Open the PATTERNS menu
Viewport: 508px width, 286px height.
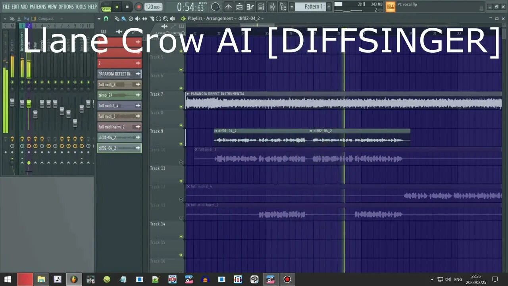(38, 7)
